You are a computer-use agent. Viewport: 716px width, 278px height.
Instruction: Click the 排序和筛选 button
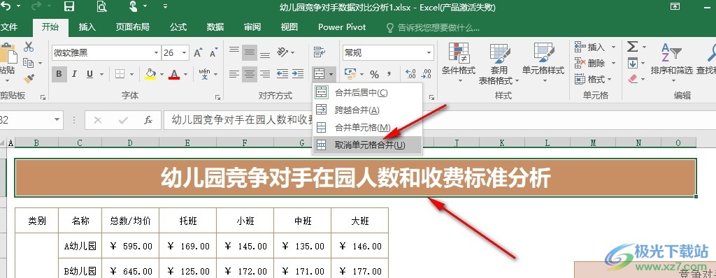[671, 64]
